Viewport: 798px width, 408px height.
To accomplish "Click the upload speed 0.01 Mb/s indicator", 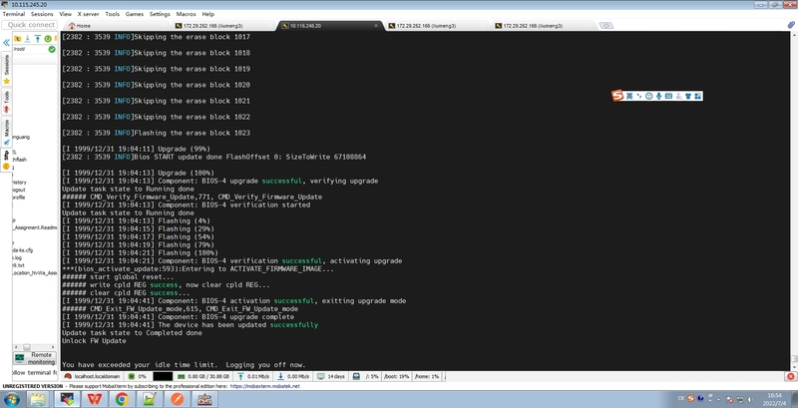I will (x=253, y=376).
